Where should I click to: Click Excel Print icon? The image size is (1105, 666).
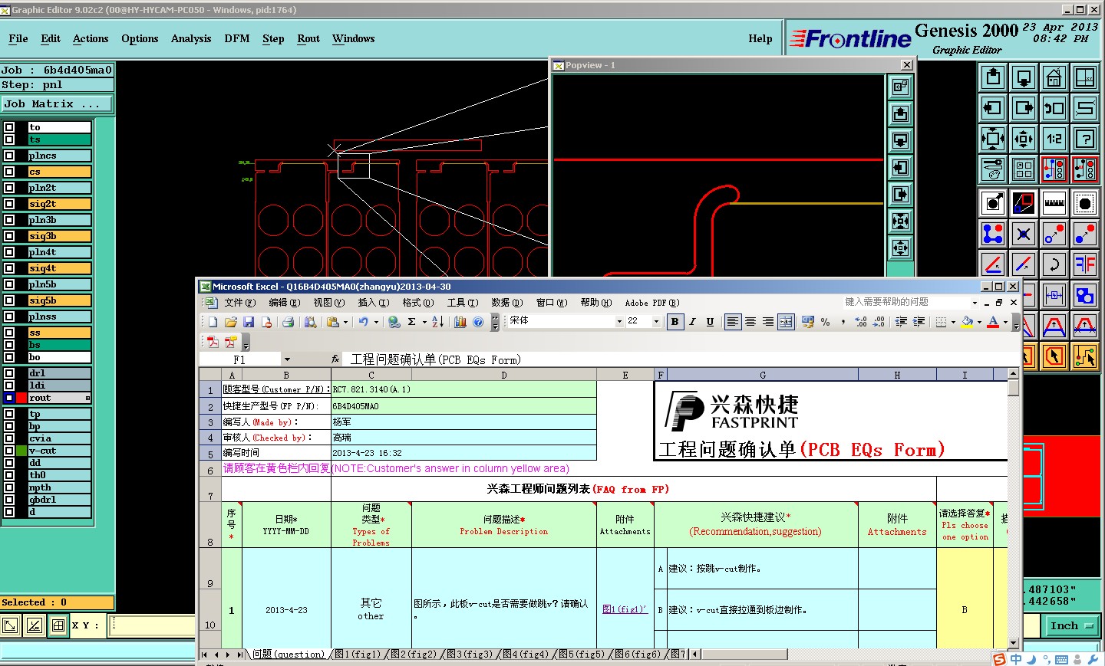click(x=289, y=322)
